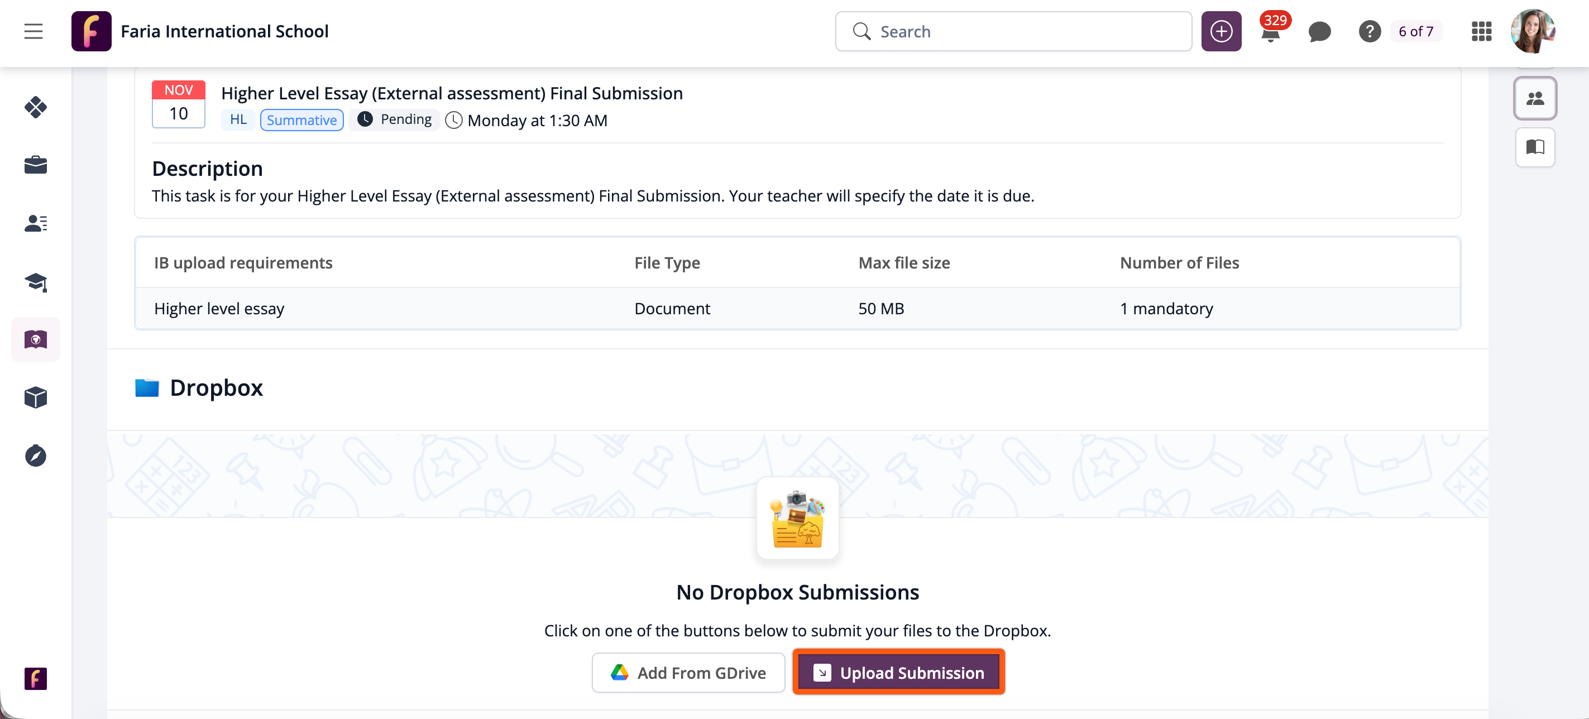Open the briefcase portfolio sidebar item
This screenshot has width=1589, height=719.
[36, 165]
